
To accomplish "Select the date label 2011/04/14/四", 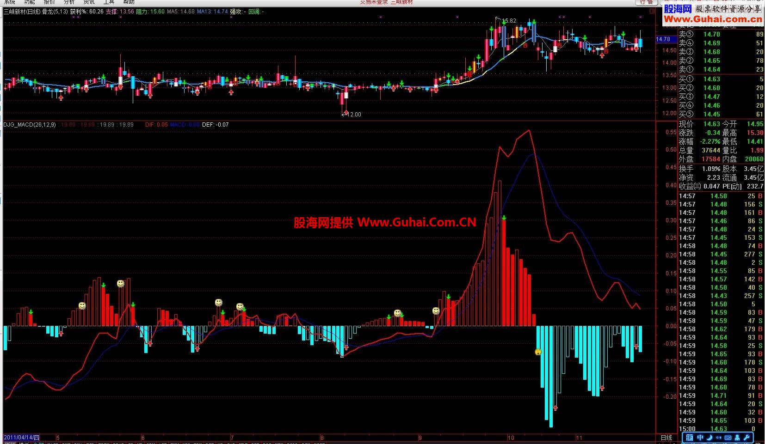I will coord(22,438).
